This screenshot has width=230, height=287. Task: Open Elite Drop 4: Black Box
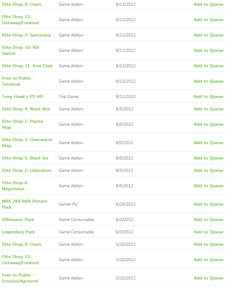[26, 109]
